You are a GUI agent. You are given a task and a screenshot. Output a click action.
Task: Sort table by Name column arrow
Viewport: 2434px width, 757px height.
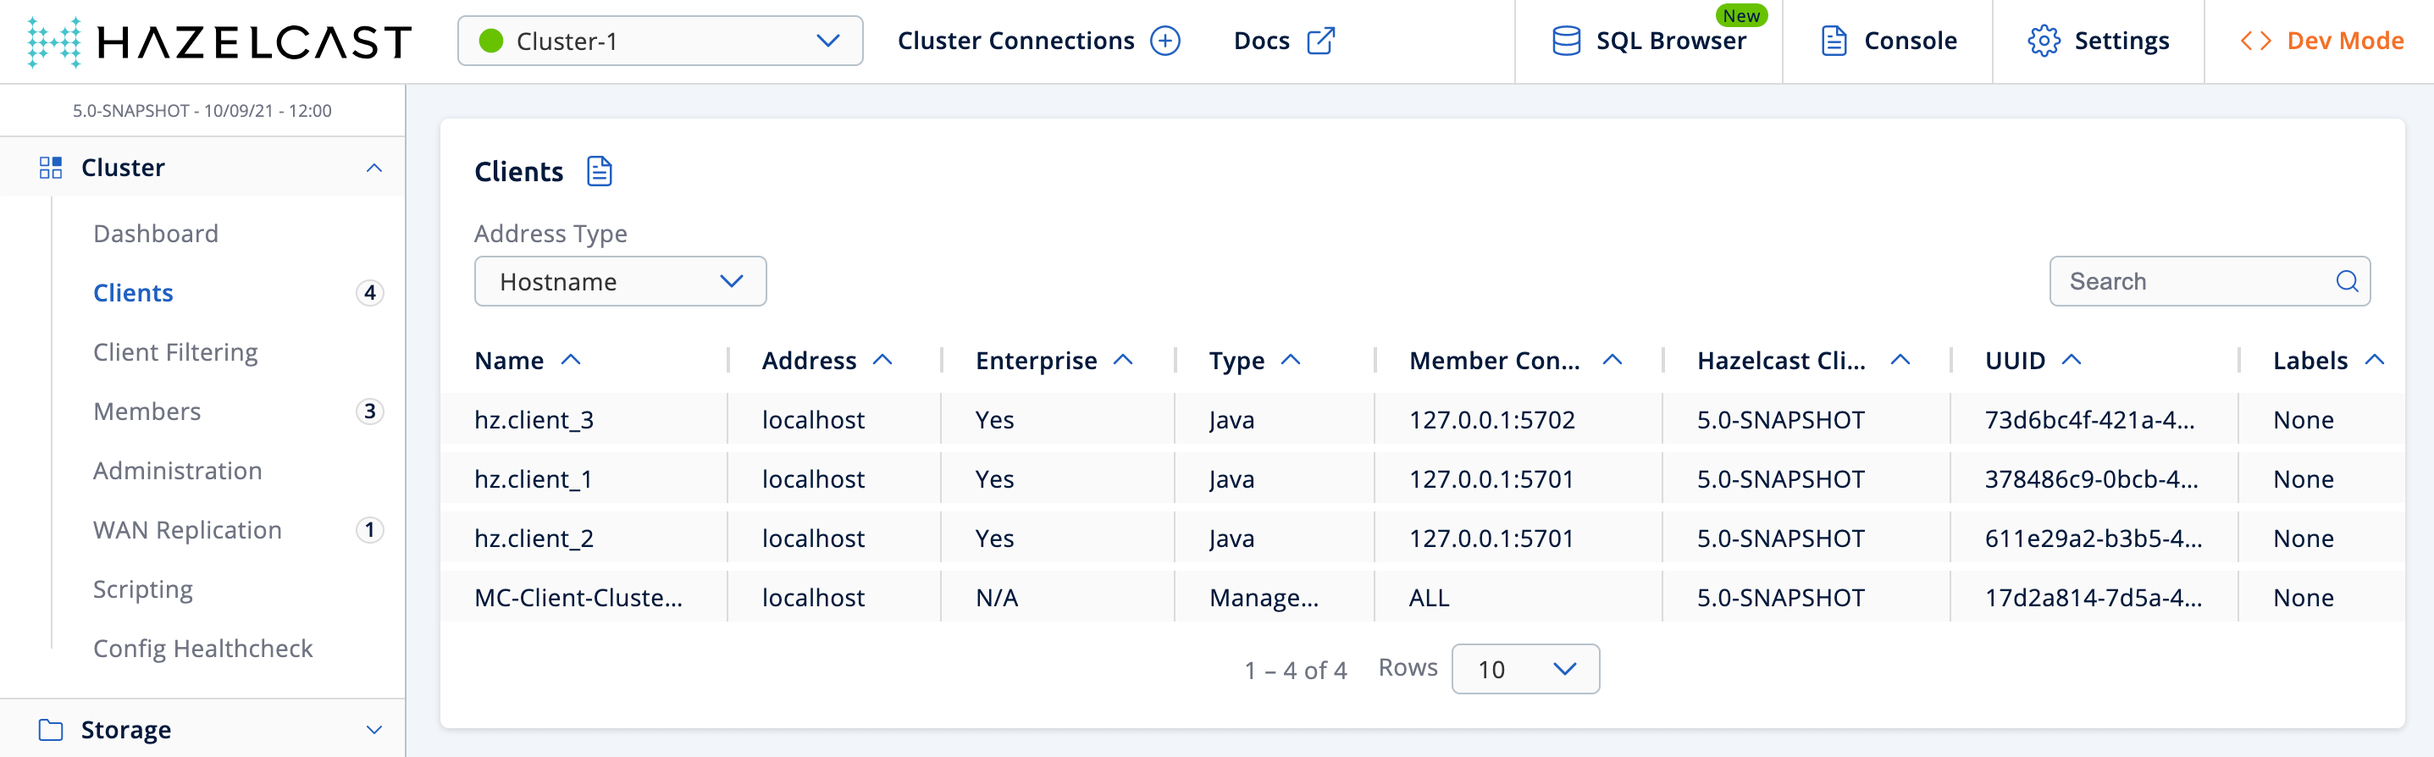click(571, 360)
